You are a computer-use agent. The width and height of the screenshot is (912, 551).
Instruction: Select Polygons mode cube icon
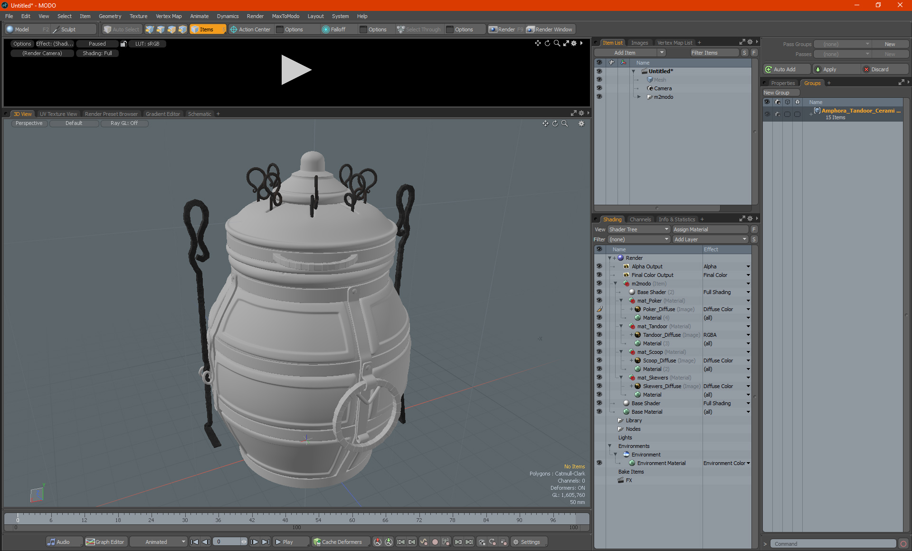coord(171,29)
